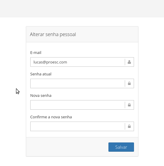Click the lucas@proesc.com email text
Screen dimensions: 164x166
50,62
